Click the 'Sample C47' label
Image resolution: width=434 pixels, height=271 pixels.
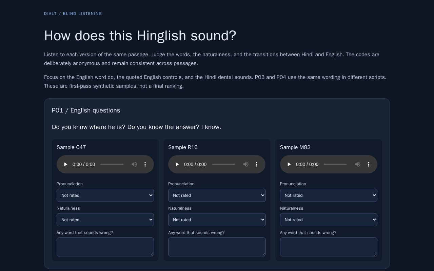[x=71, y=147]
